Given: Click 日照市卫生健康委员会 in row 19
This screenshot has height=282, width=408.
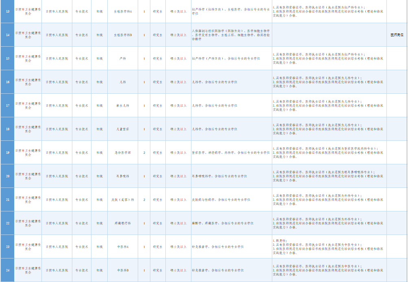Looking at the screenshot, I should pyautogui.click(x=28, y=153).
